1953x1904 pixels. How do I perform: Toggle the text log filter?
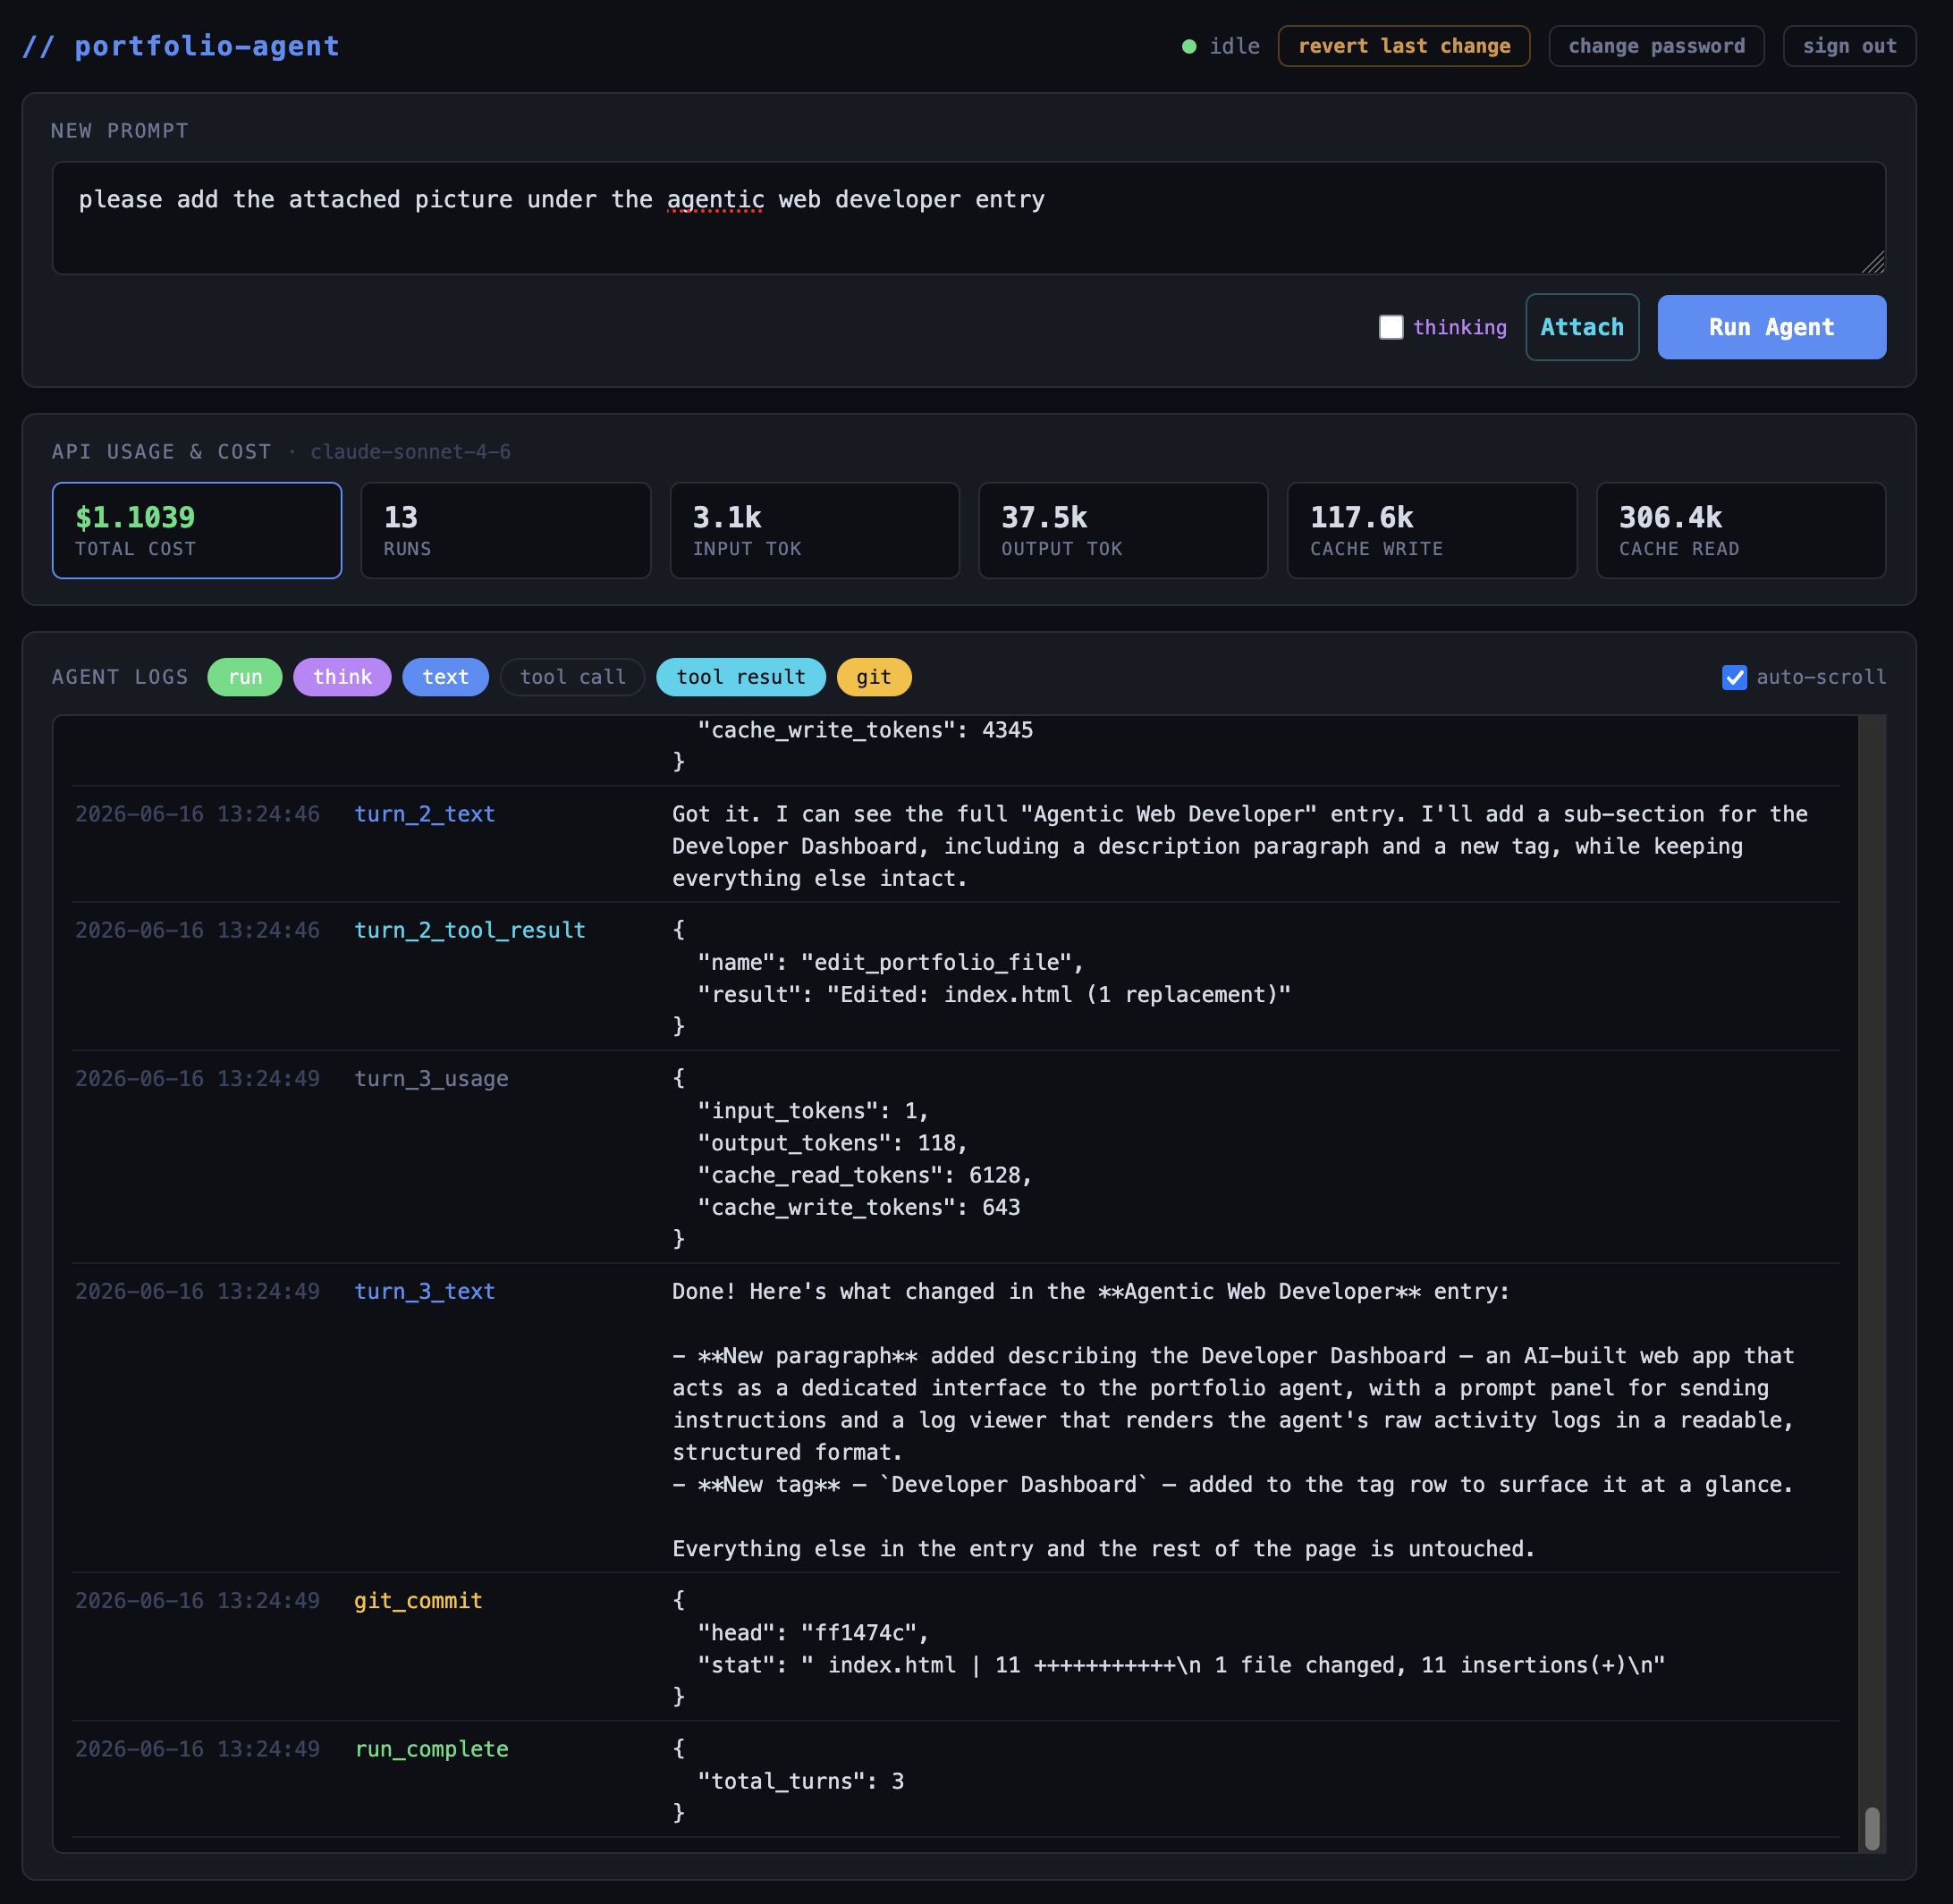point(445,677)
